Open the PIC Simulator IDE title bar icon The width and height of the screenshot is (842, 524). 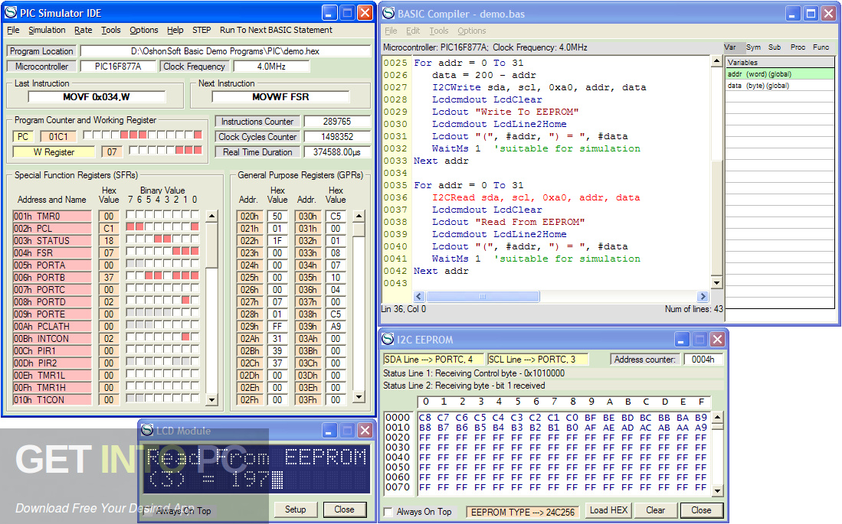pos(11,12)
